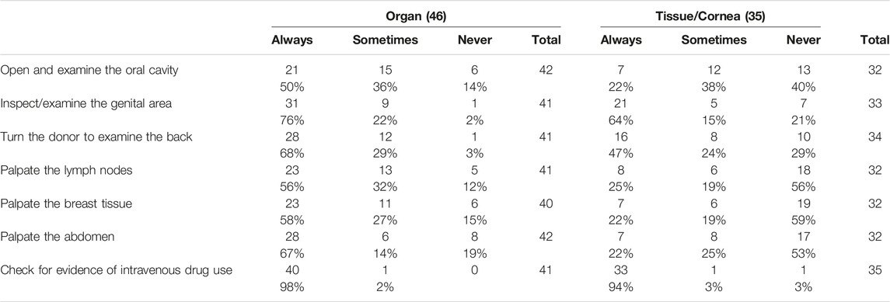Click the Organ (46) group header
This screenshot has height=302, width=890.
[x=416, y=17]
